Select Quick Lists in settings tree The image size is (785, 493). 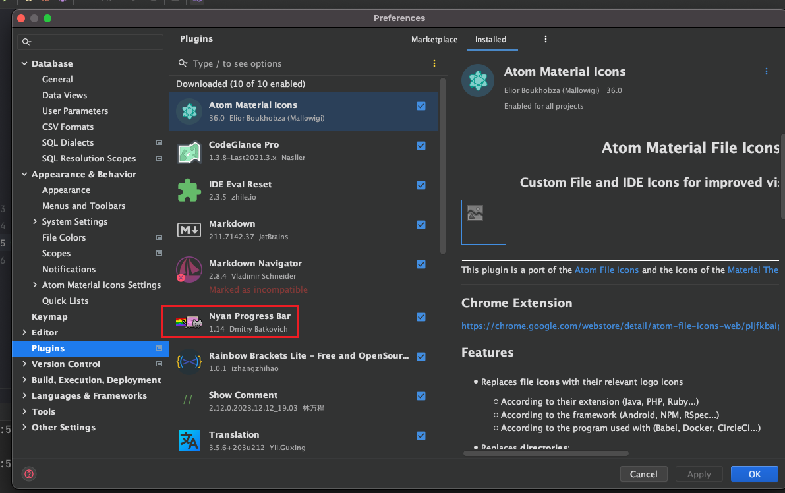65,301
